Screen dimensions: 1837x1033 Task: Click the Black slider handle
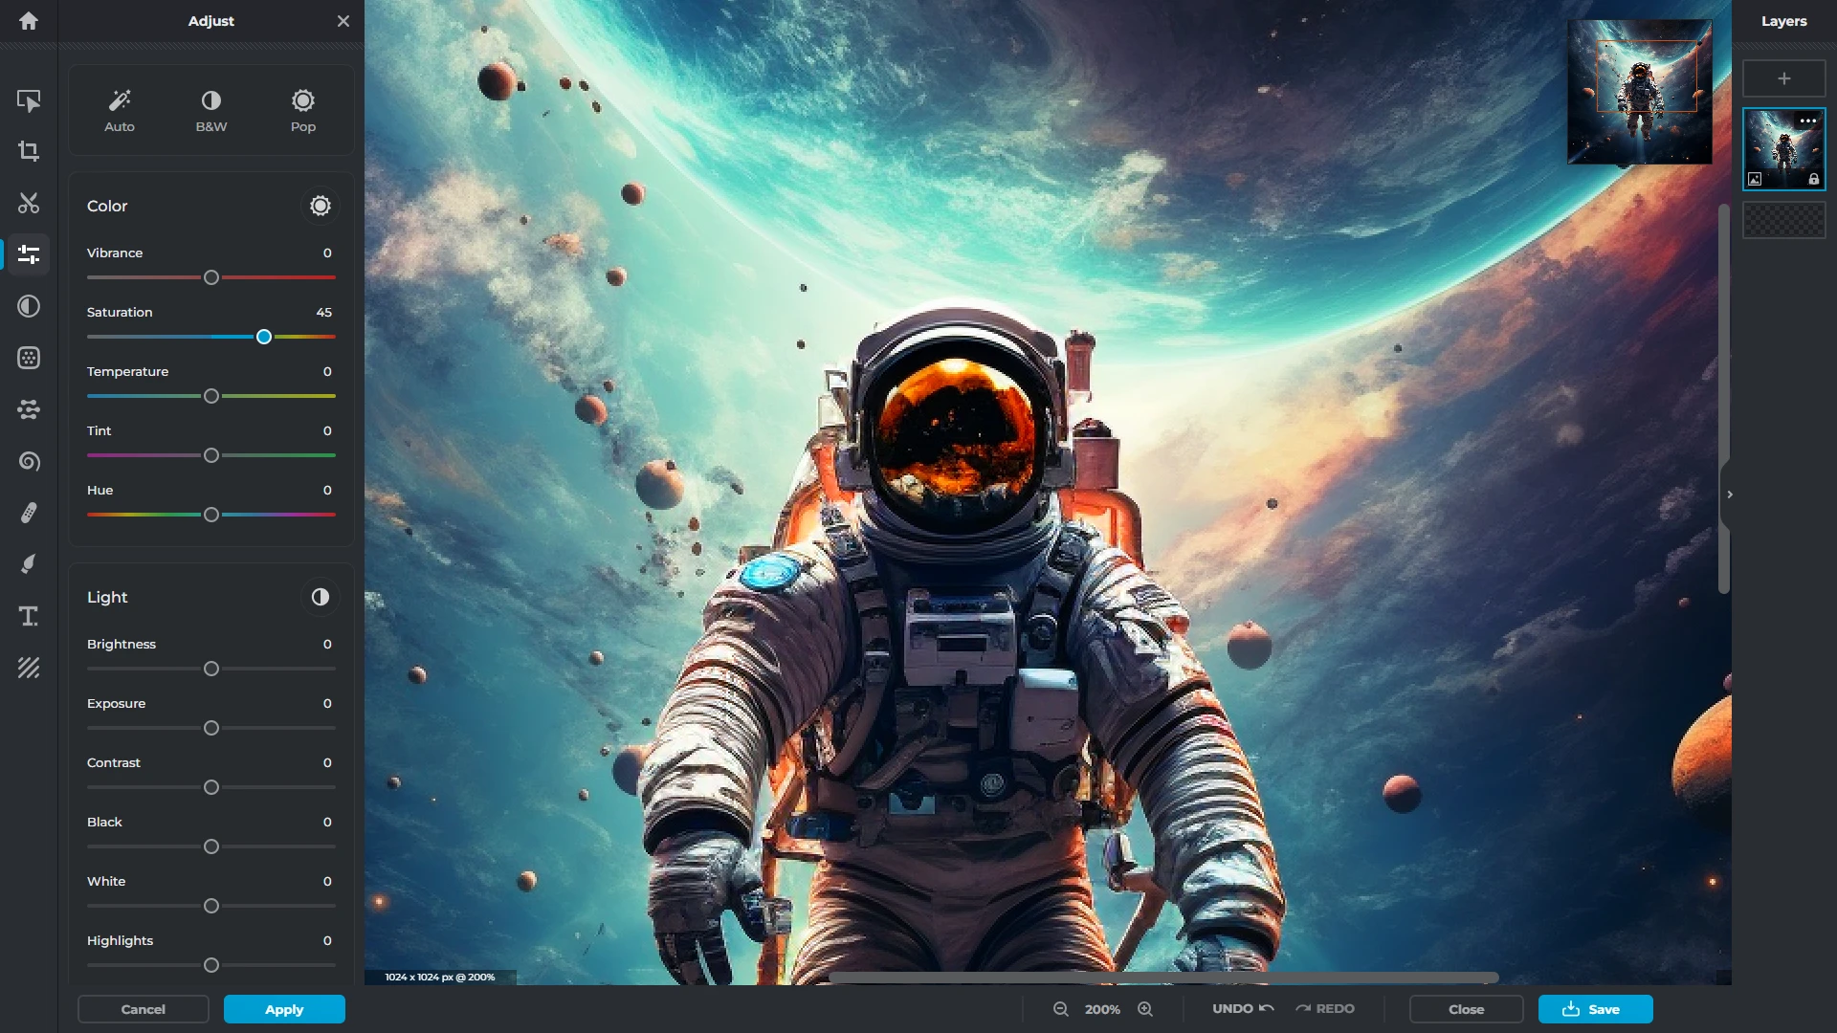pos(211,846)
